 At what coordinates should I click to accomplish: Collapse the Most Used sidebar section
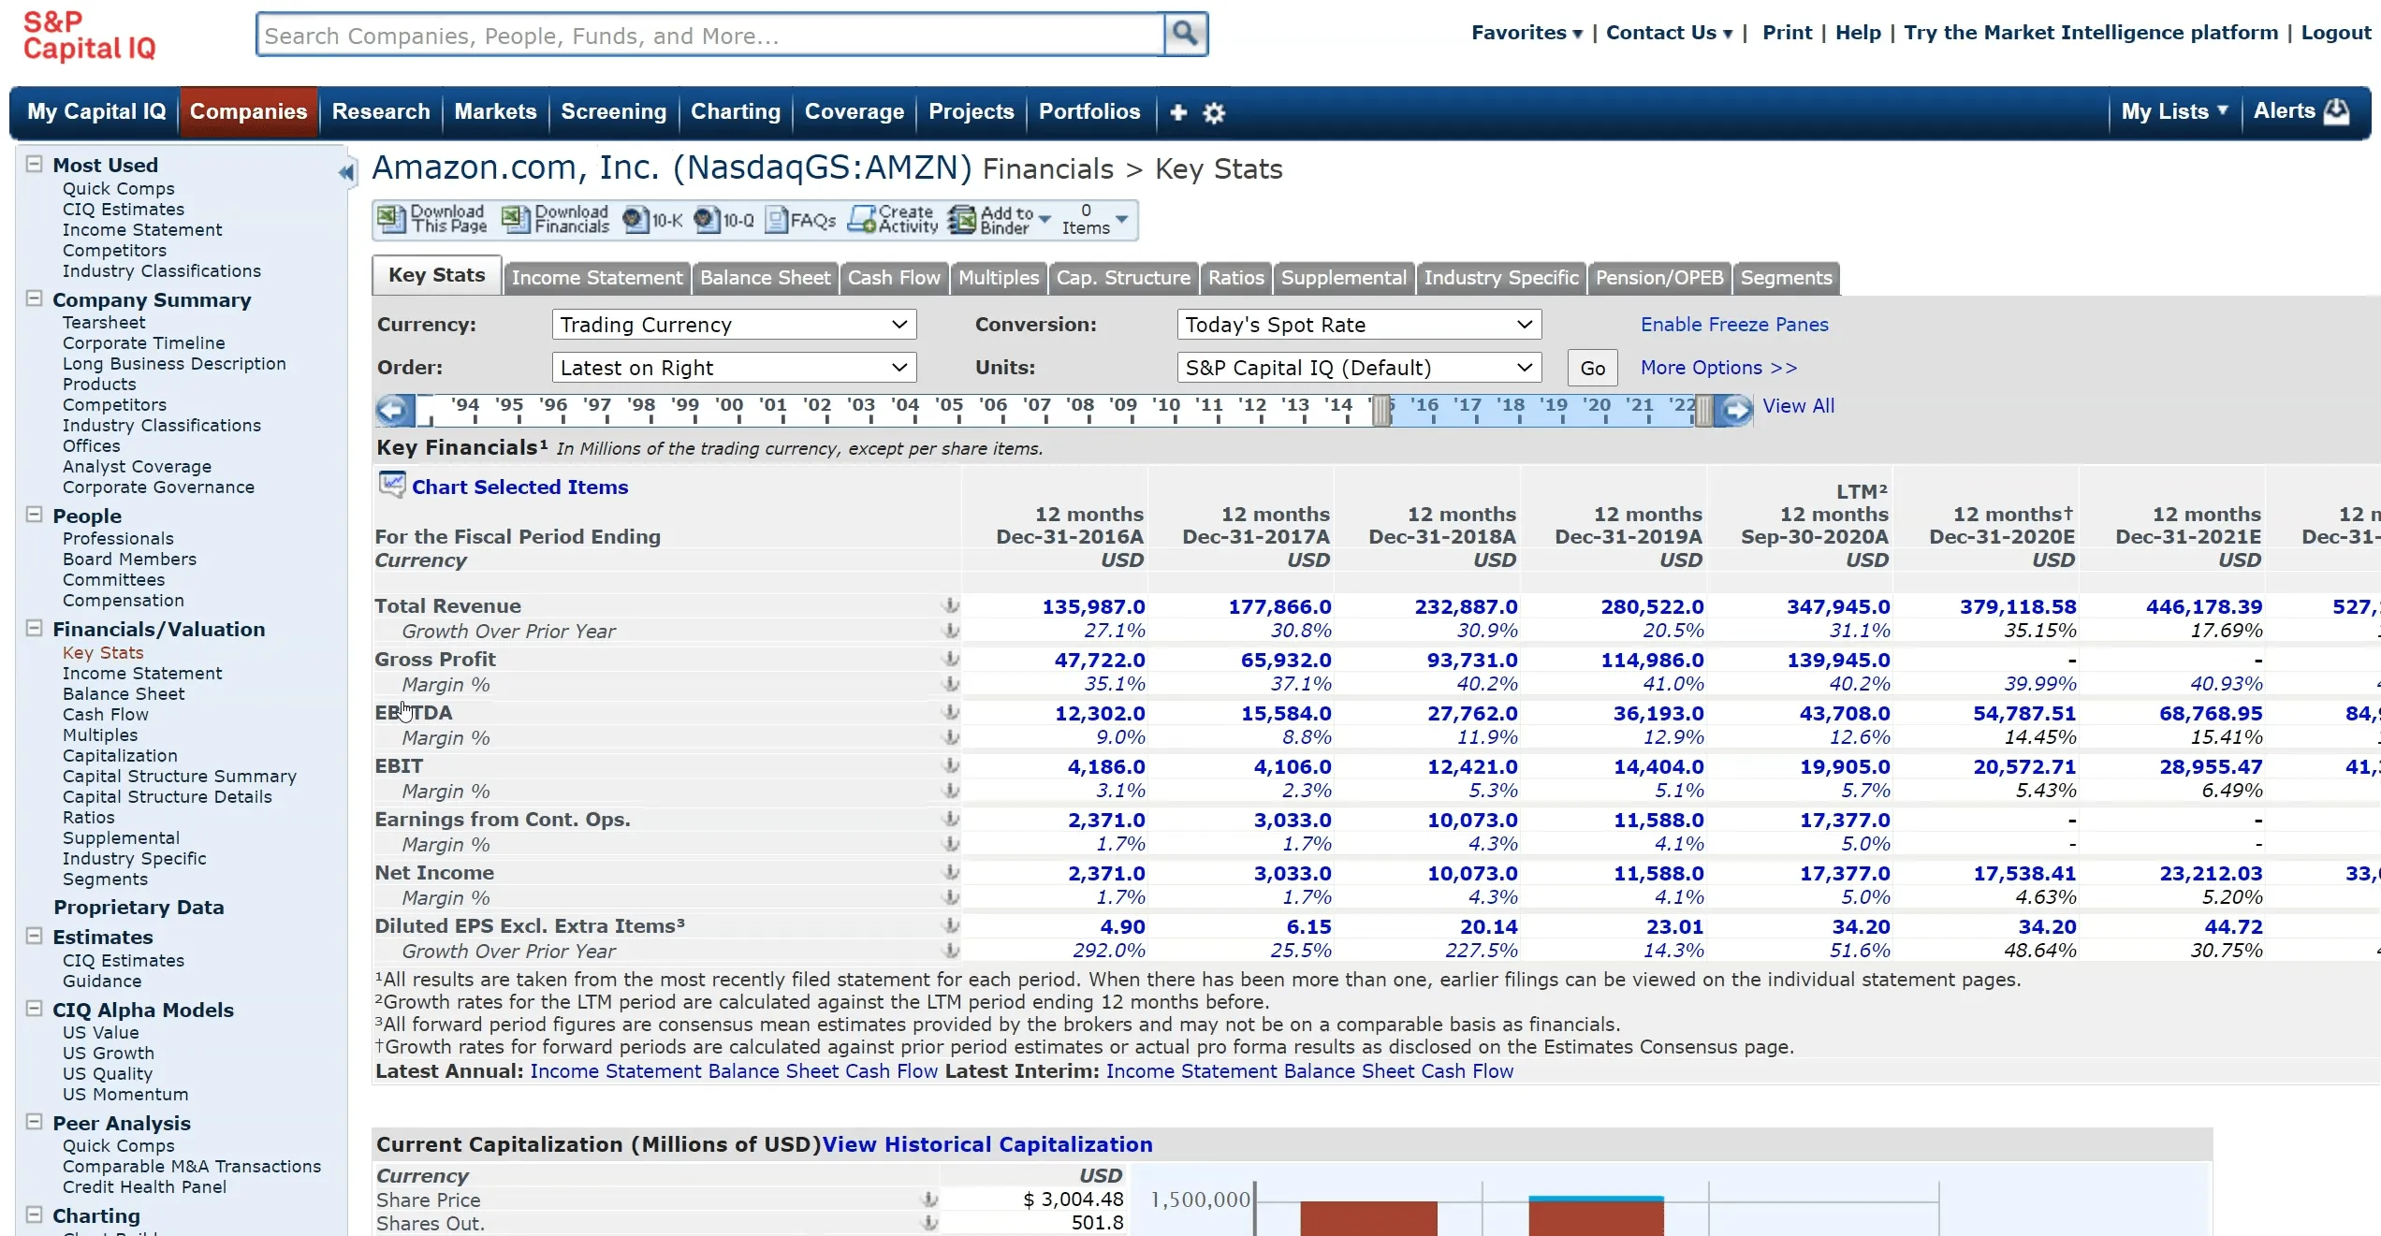click(35, 165)
